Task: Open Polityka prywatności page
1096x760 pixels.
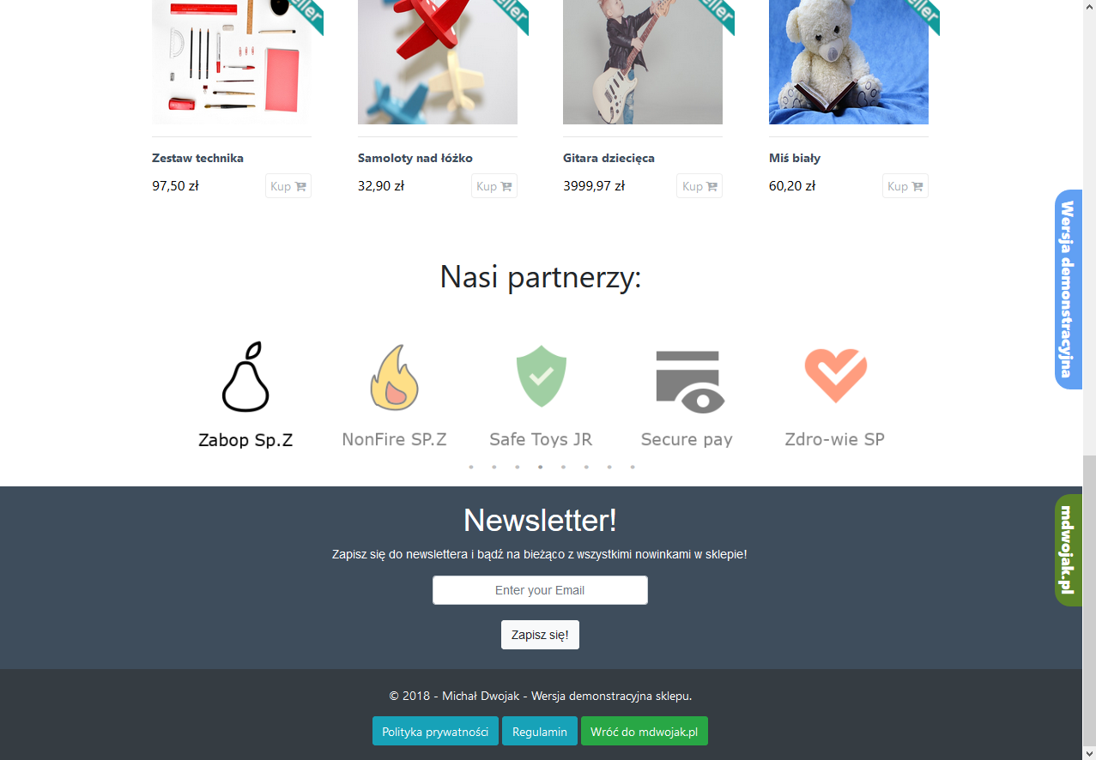Action: [x=435, y=732]
